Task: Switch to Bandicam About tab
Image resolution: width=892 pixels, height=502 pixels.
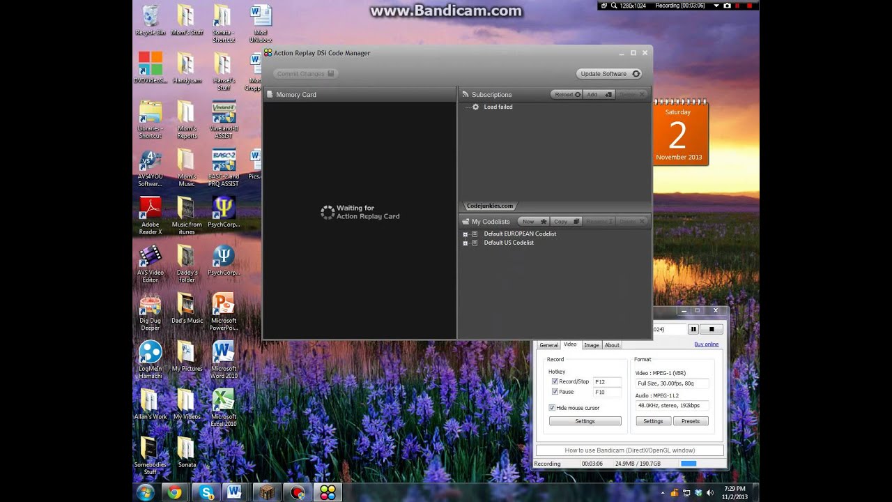Action: pyautogui.click(x=612, y=345)
